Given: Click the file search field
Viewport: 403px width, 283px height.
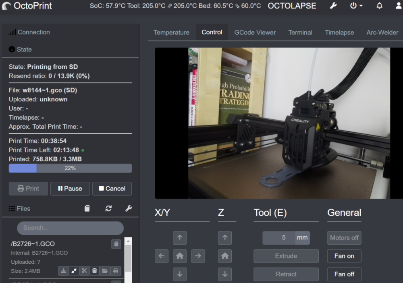Looking at the screenshot, I should [x=70, y=228].
